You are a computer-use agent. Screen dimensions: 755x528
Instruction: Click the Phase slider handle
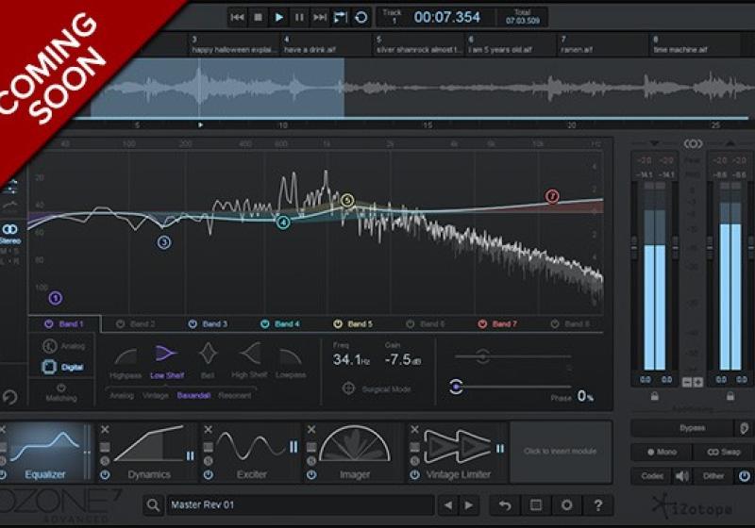pyautogui.click(x=457, y=386)
